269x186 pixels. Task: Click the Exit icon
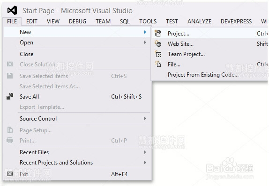pyautogui.click(x=10, y=174)
